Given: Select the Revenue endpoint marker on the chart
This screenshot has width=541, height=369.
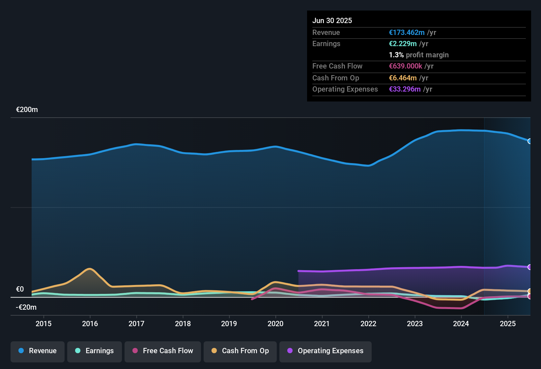Looking at the screenshot, I should (x=530, y=141).
